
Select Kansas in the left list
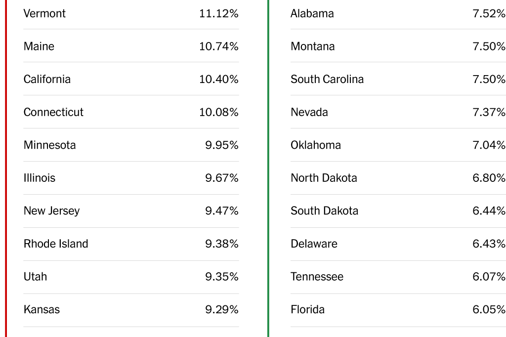coord(42,310)
